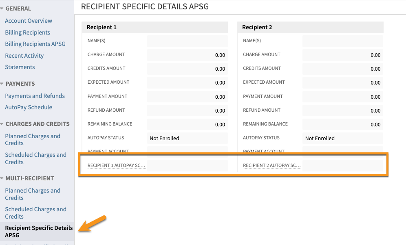The image size is (406, 245).
Task: Click the highlighted Recipient 2 AUTOPAY SC field
Action: point(342,165)
